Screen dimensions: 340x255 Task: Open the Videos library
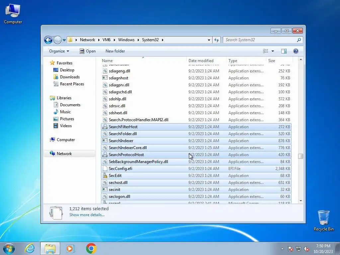(x=66, y=126)
